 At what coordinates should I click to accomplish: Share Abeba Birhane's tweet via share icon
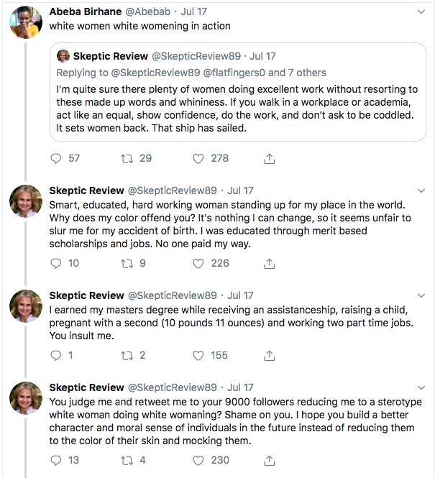[270, 158]
